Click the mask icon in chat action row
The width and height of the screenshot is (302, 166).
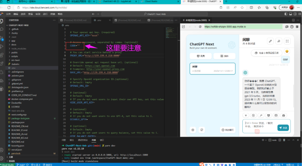269,115
